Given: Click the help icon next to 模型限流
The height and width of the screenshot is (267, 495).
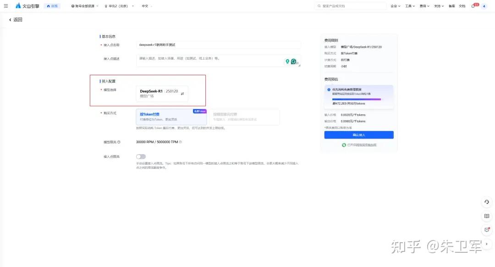Looking at the screenshot, I should point(119,142).
